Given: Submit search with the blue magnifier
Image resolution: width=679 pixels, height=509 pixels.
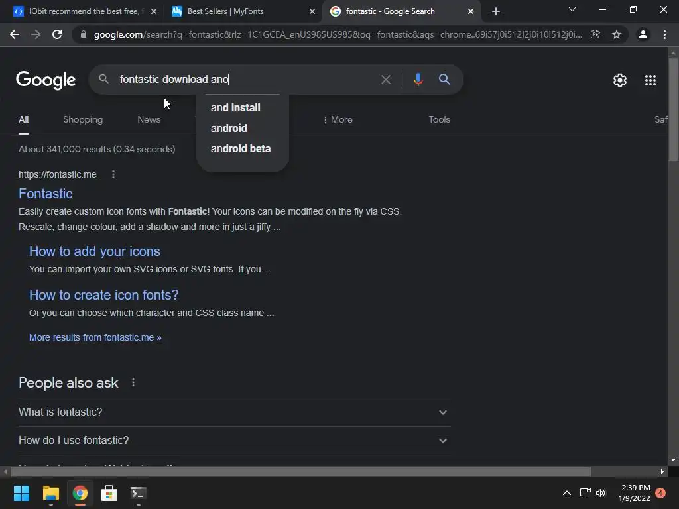Looking at the screenshot, I should [444, 80].
